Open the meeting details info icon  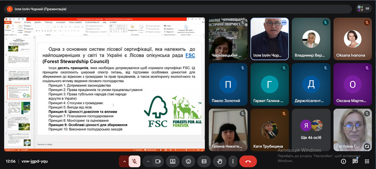(x=343, y=161)
